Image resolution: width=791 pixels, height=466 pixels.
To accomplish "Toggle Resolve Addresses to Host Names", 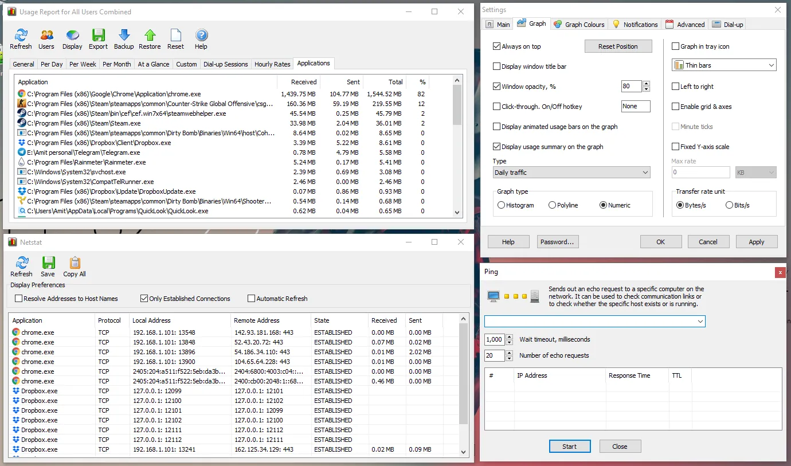I will pos(19,299).
